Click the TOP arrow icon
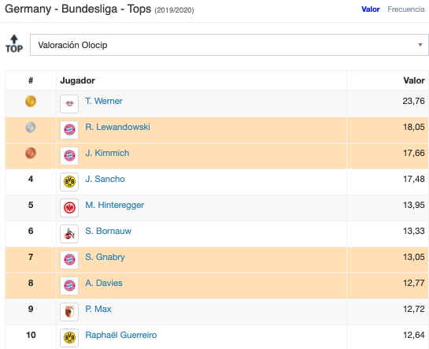 point(14,44)
